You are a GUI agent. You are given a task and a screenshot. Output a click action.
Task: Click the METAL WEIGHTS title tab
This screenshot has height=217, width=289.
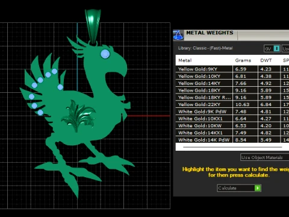210,33
